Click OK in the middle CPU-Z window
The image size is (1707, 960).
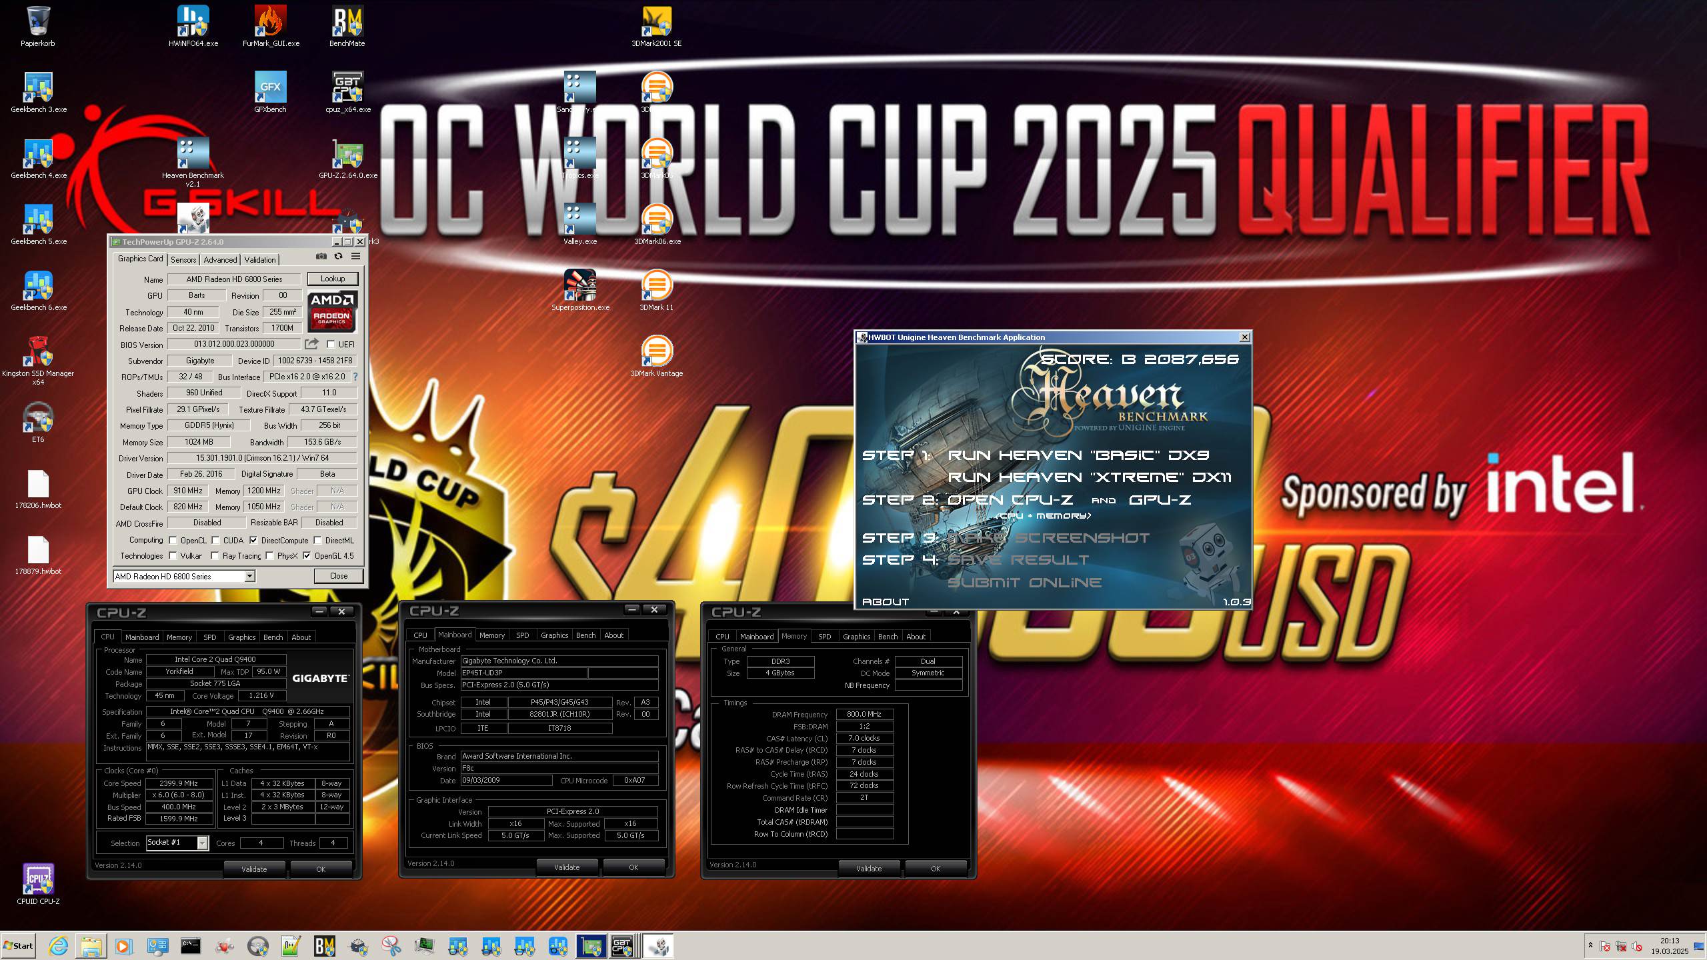pos(633,867)
